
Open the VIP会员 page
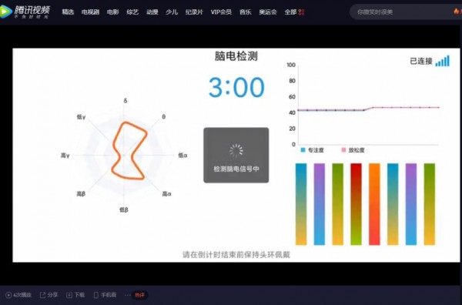coord(221,12)
